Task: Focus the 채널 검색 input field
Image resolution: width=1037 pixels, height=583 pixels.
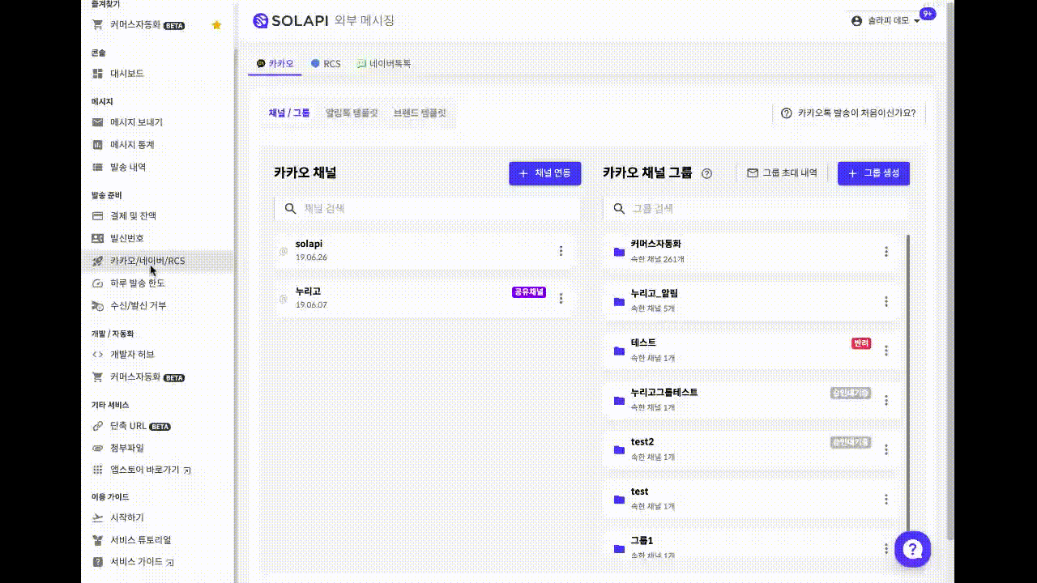Action: tap(427, 209)
